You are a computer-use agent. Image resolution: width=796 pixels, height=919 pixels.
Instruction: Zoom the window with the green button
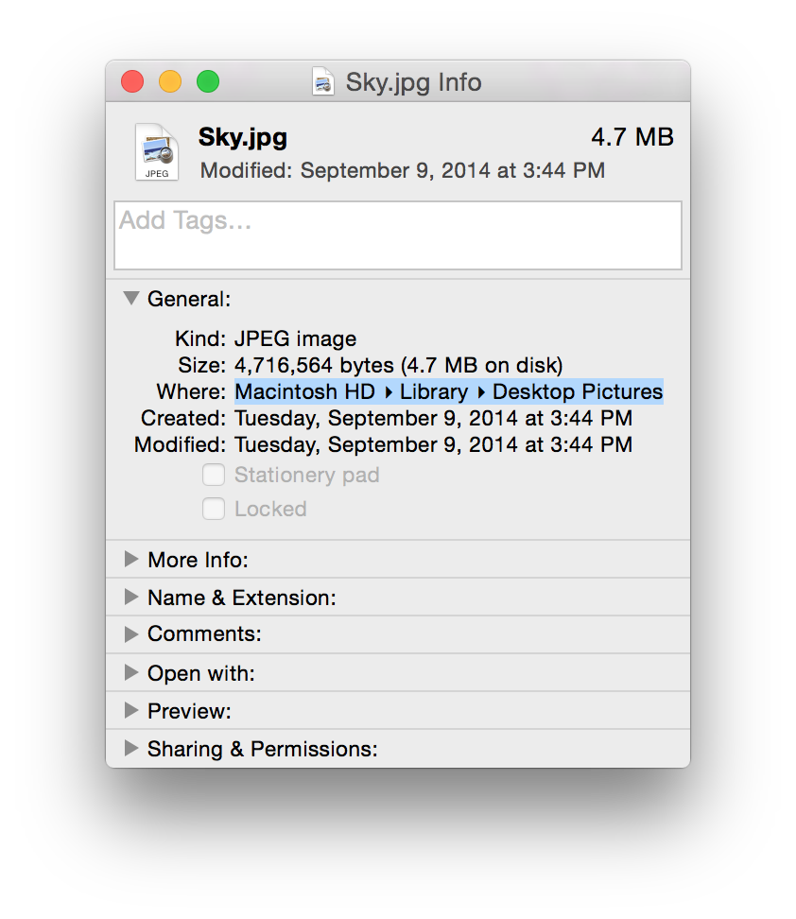(x=208, y=81)
